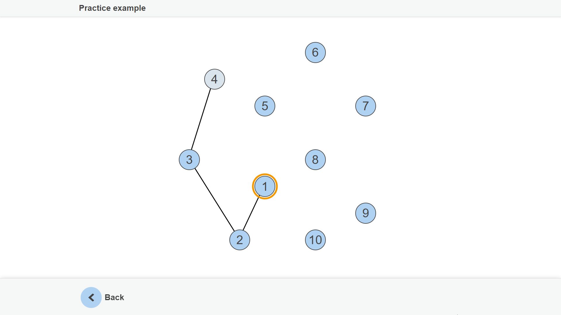Click the Back chevron arrow icon
The width and height of the screenshot is (561, 315).
[x=91, y=297]
